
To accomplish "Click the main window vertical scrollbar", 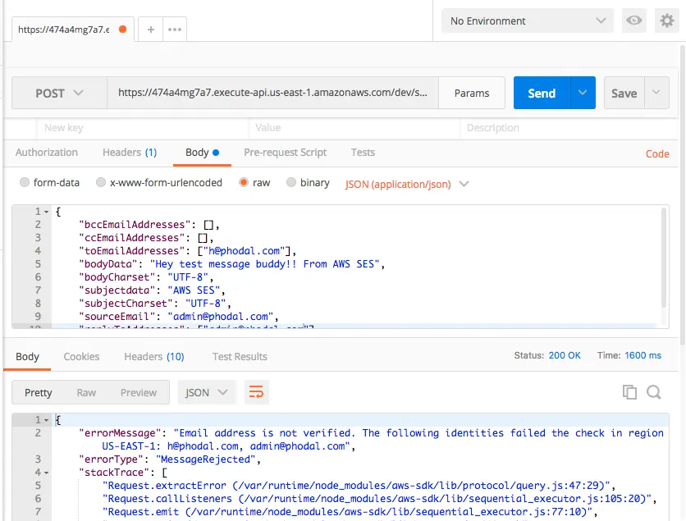I will point(683,194).
